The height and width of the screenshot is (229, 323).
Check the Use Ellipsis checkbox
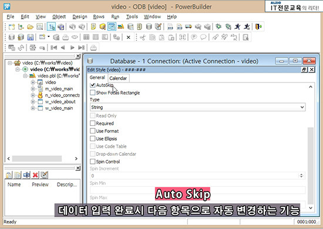click(92, 139)
